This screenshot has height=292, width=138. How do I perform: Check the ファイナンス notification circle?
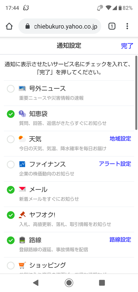click(11, 165)
